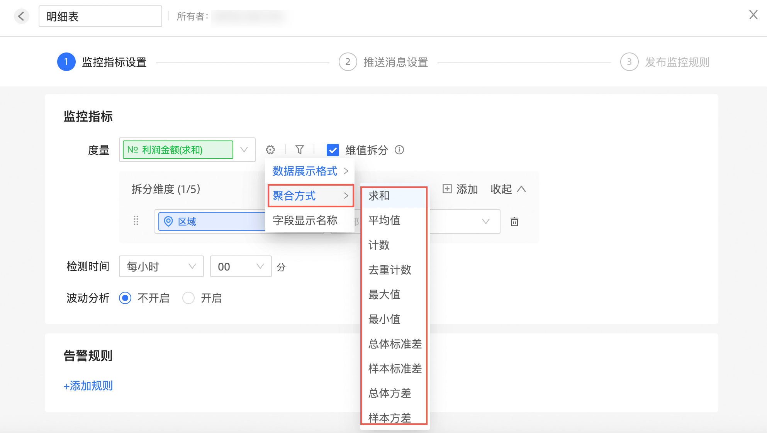Screen dimensions: 767x433
Task: Select 去重计数 from the aggregation list
Action: [390, 270]
